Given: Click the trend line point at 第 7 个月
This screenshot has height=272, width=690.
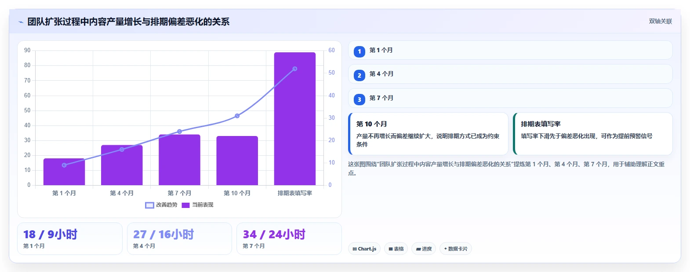Looking at the screenshot, I should pyautogui.click(x=179, y=132).
